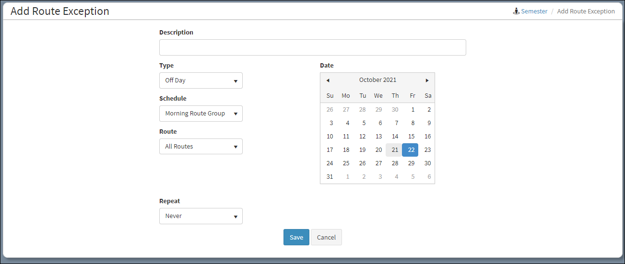Click the October 2021 calendar title
The width and height of the screenshot is (625, 264).
coord(377,80)
